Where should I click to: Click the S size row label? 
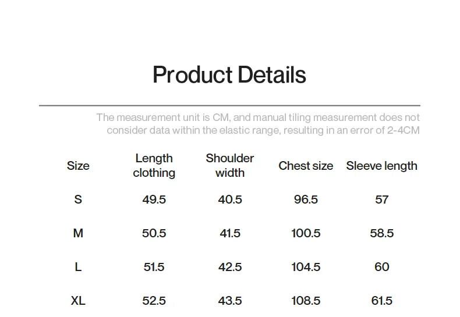point(78,200)
